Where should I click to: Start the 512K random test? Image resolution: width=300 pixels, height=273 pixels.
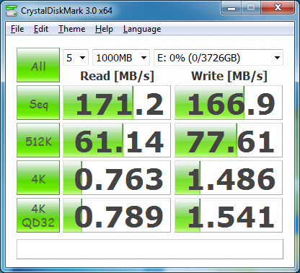coord(38,140)
